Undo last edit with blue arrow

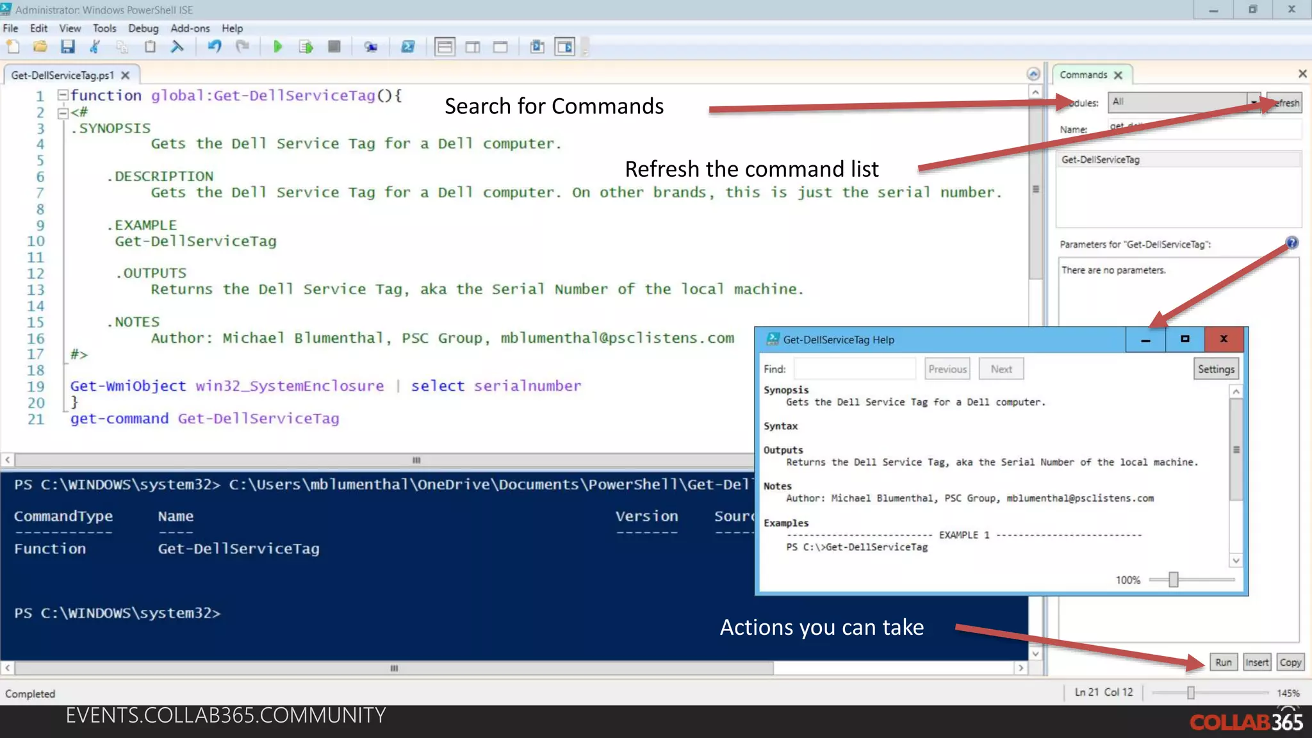coord(215,47)
